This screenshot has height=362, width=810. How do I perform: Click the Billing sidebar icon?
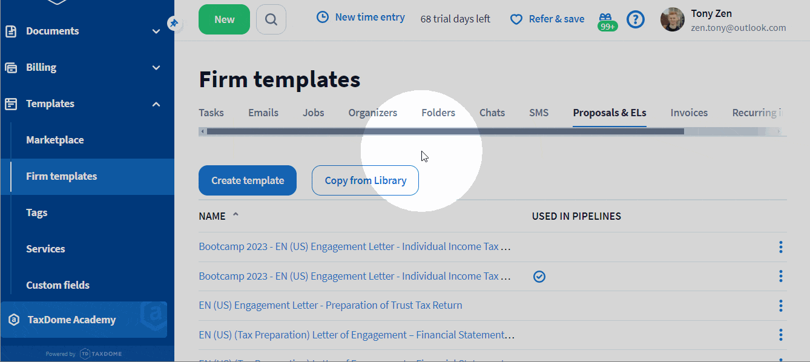coord(11,67)
